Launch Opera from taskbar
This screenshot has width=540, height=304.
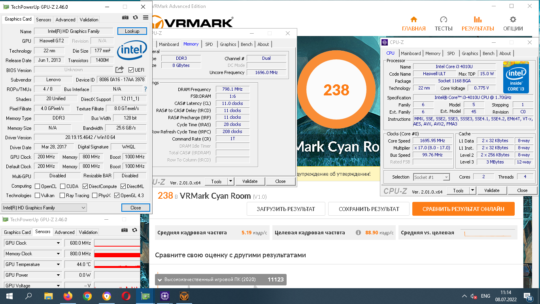(x=126, y=296)
